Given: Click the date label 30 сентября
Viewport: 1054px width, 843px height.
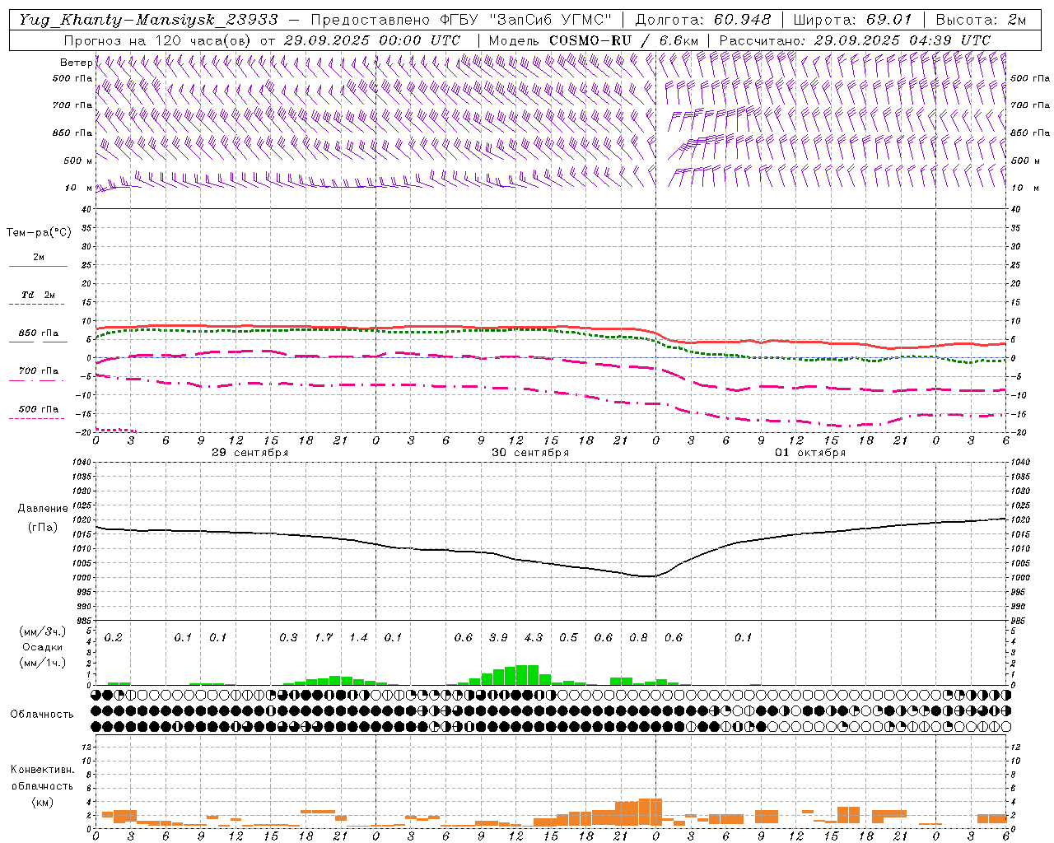Looking at the screenshot, I should (x=530, y=453).
